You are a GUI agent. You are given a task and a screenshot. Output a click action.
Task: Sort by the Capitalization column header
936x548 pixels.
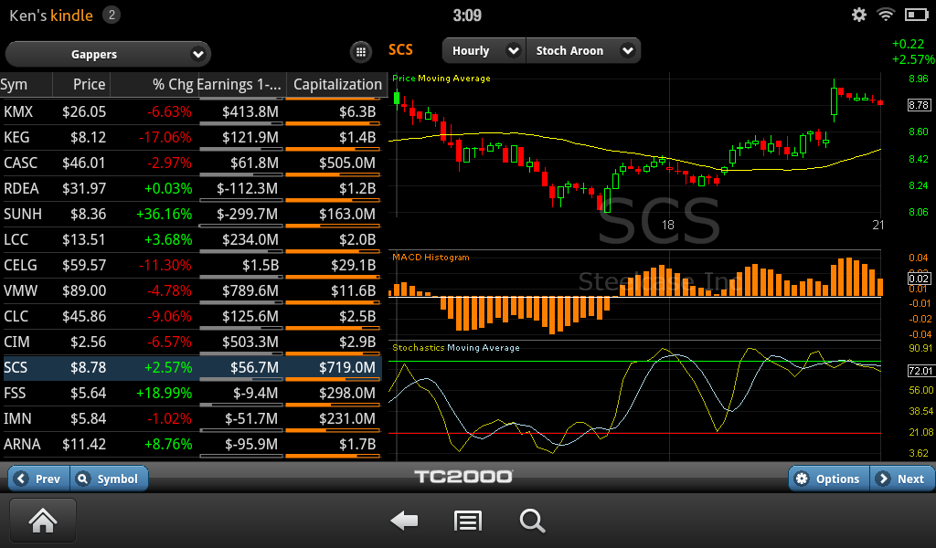coord(336,84)
